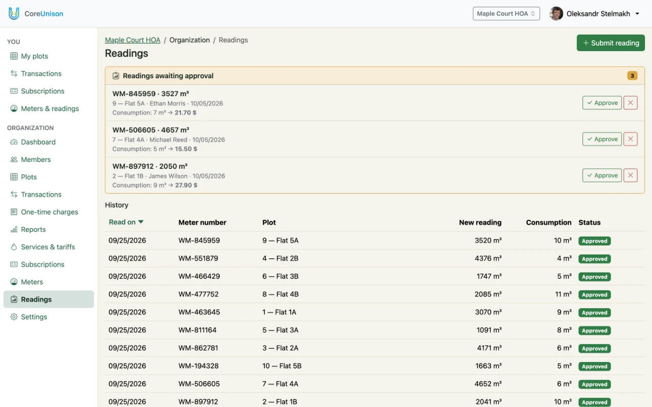Click the Consumption column header
The image size is (652, 407).
549,222
